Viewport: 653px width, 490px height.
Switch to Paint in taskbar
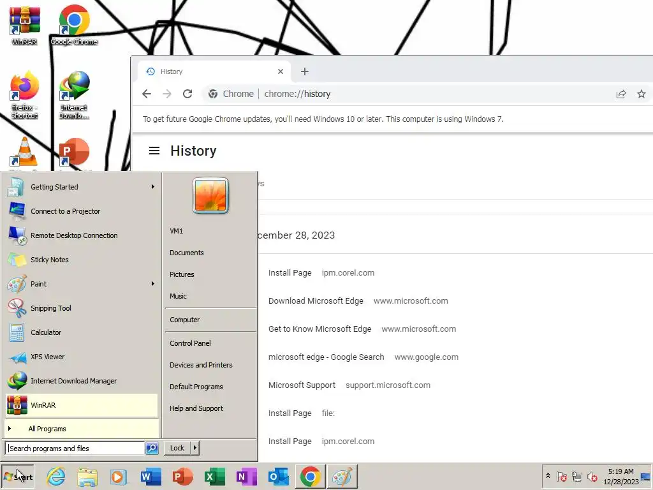tap(342, 477)
